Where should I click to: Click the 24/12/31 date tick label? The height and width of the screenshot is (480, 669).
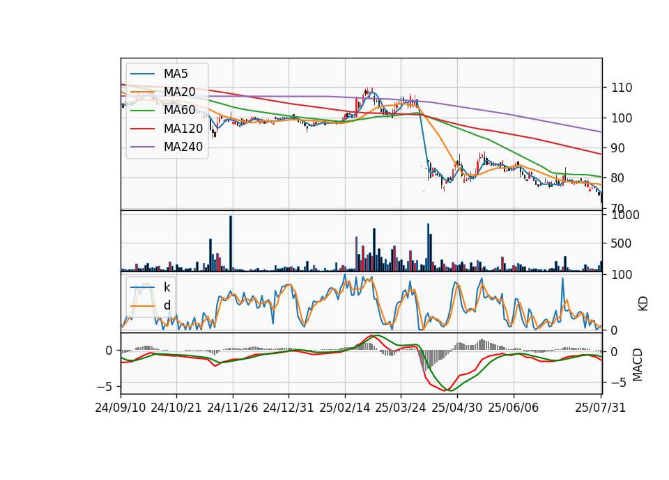point(288,408)
